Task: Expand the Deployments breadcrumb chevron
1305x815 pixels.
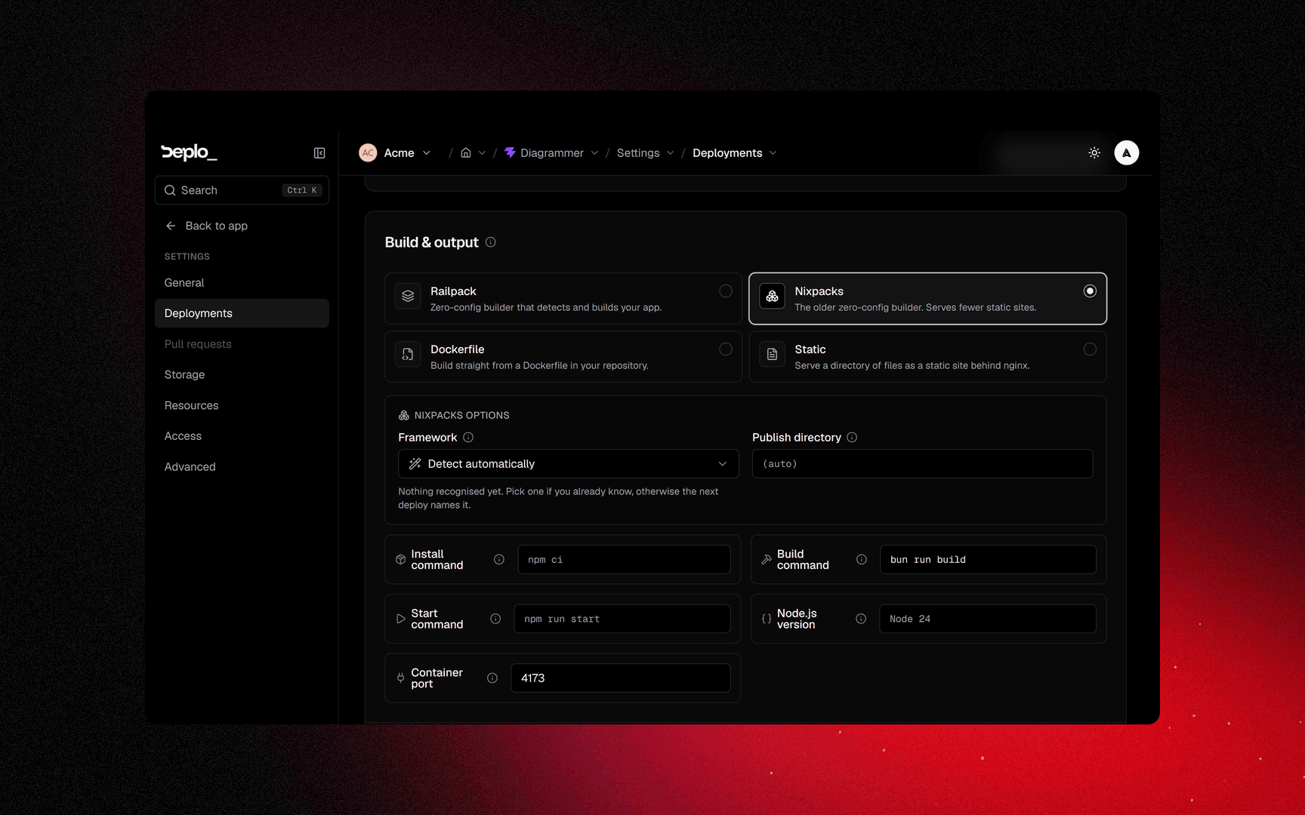Action: click(x=773, y=153)
